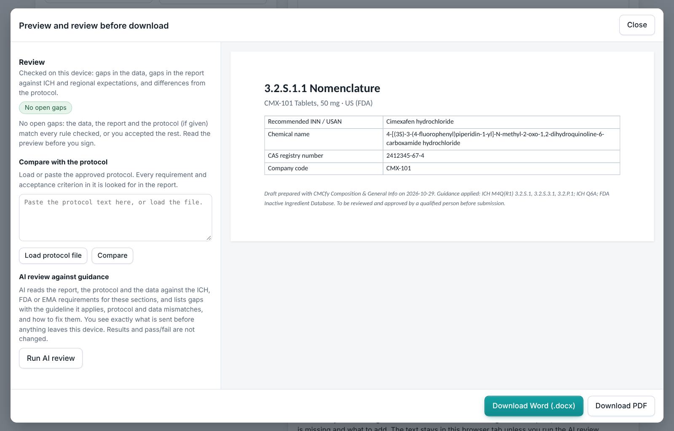The height and width of the screenshot is (431, 674).
Task: Click the No open gaps status badge
Action: tap(45, 108)
